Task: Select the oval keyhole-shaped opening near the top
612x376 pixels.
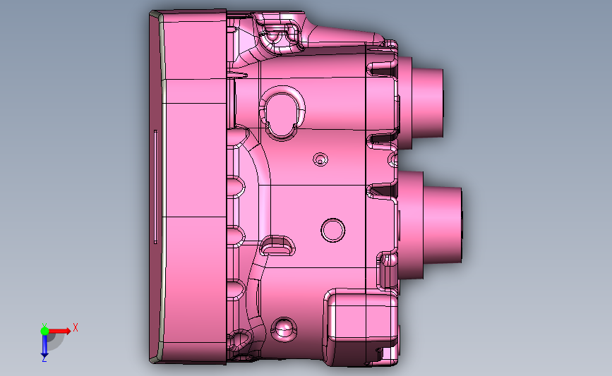Action: (x=282, y=113)
